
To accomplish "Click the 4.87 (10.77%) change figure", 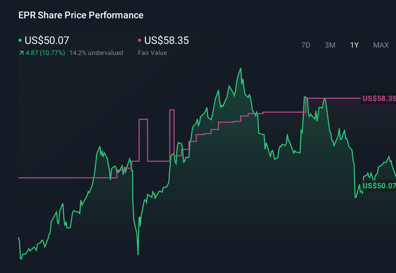I will coord(45,53).
